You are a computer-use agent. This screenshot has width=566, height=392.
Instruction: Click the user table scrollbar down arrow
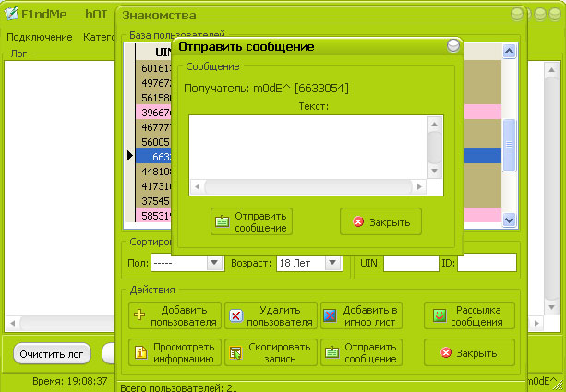(509, 220)
